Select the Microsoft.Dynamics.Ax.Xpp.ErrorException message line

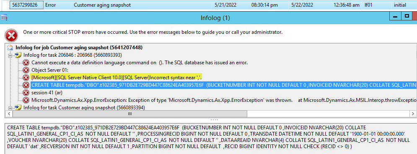point(224,100)
